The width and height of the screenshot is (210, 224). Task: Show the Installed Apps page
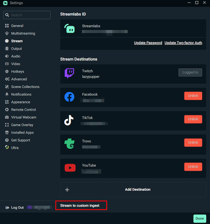tap(22, 133)
